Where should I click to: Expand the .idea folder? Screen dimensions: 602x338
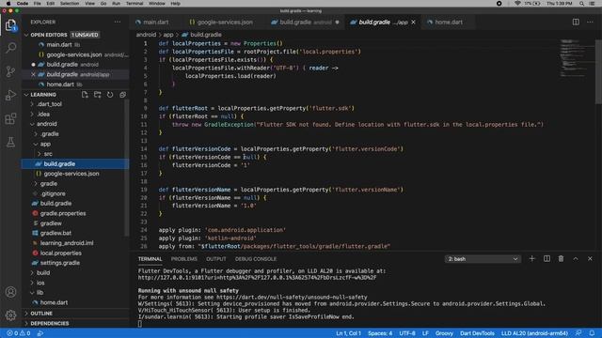click(43, 115)
